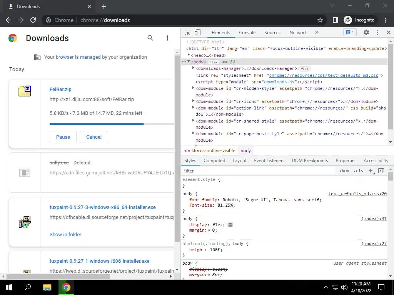Expand the cr-shared-style dom-module
The width and height of the screenshot is (394, 295).
click(193, 120)
